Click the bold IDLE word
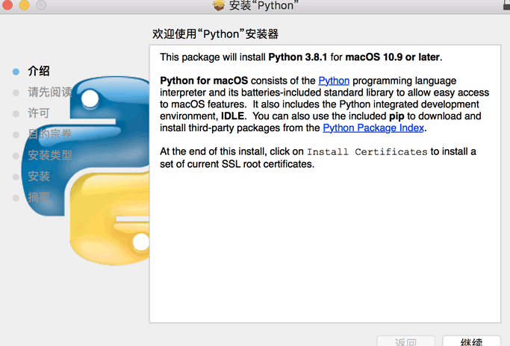The image size is (510, 346). point(232,116)
